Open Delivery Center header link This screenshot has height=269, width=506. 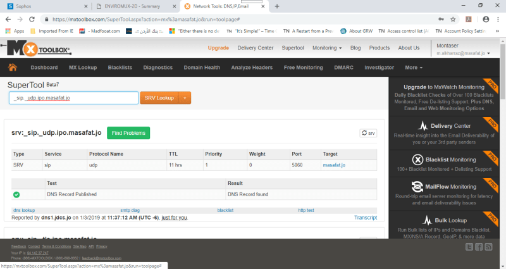256,48
